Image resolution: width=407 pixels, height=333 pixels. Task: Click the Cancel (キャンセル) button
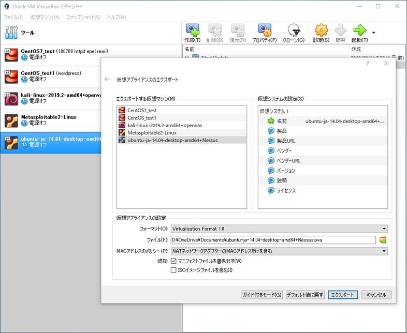coord(376,295)
